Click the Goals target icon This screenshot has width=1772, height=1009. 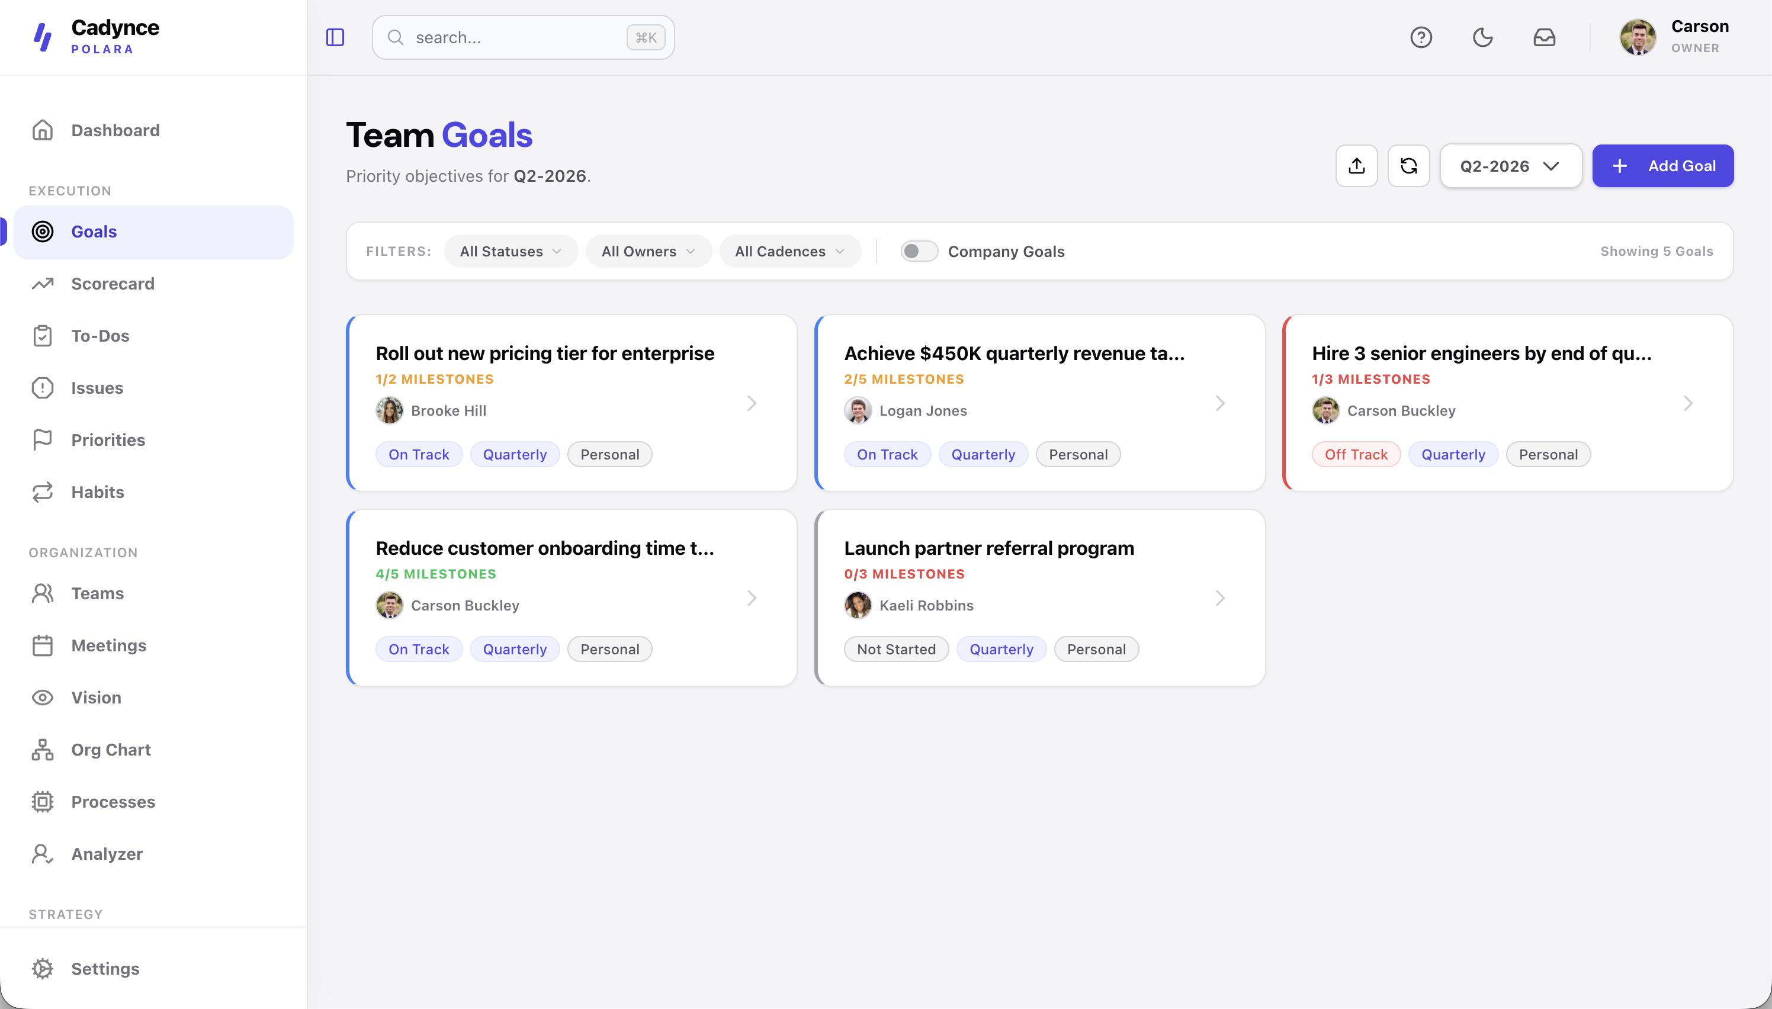coord(42,232)
